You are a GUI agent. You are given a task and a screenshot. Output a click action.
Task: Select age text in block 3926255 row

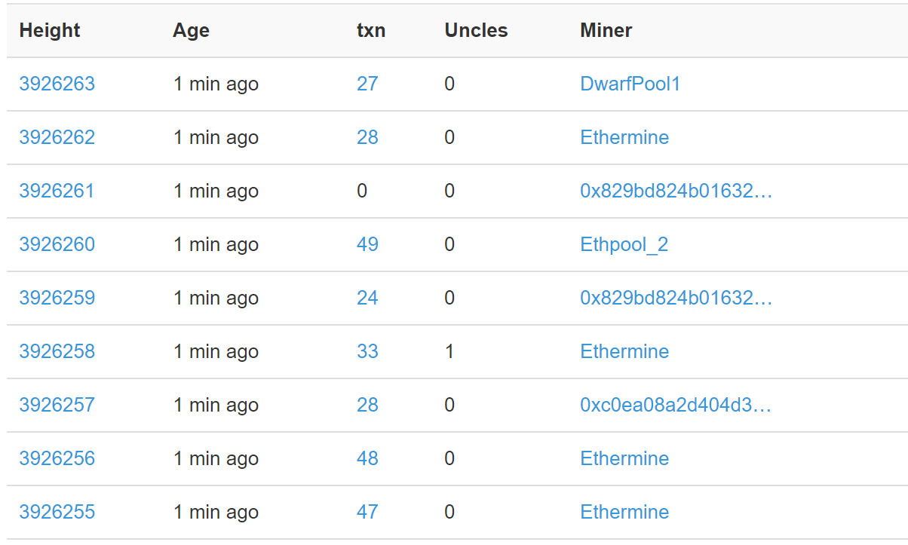[216, 512]
